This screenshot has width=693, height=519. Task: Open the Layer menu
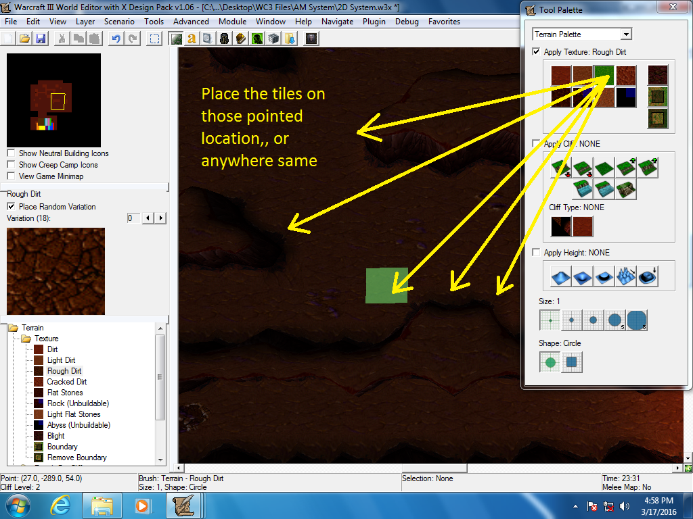85,22
